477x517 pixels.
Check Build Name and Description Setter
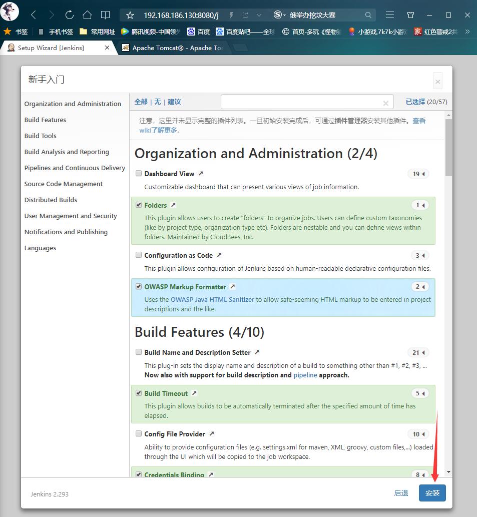(x=139, y=352)
